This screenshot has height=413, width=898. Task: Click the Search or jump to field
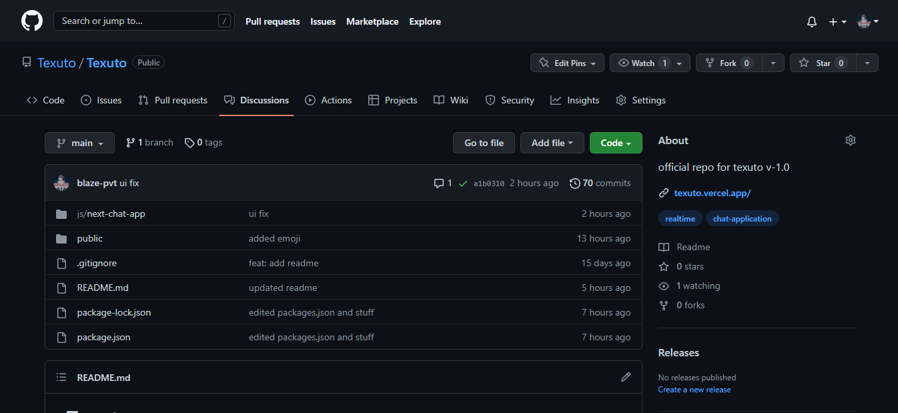click(144, 21)
